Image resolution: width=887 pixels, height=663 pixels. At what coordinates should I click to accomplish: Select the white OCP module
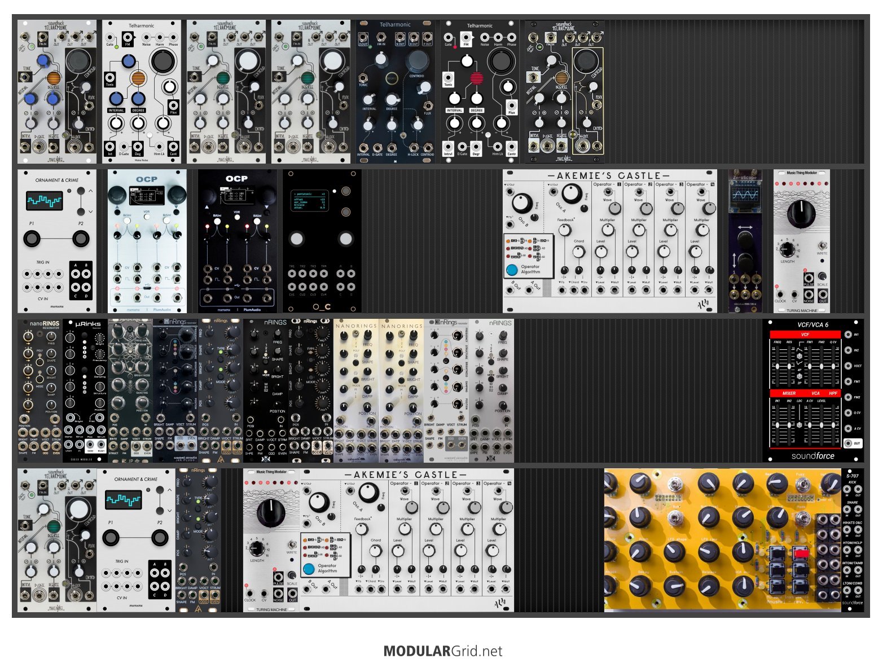147,241
